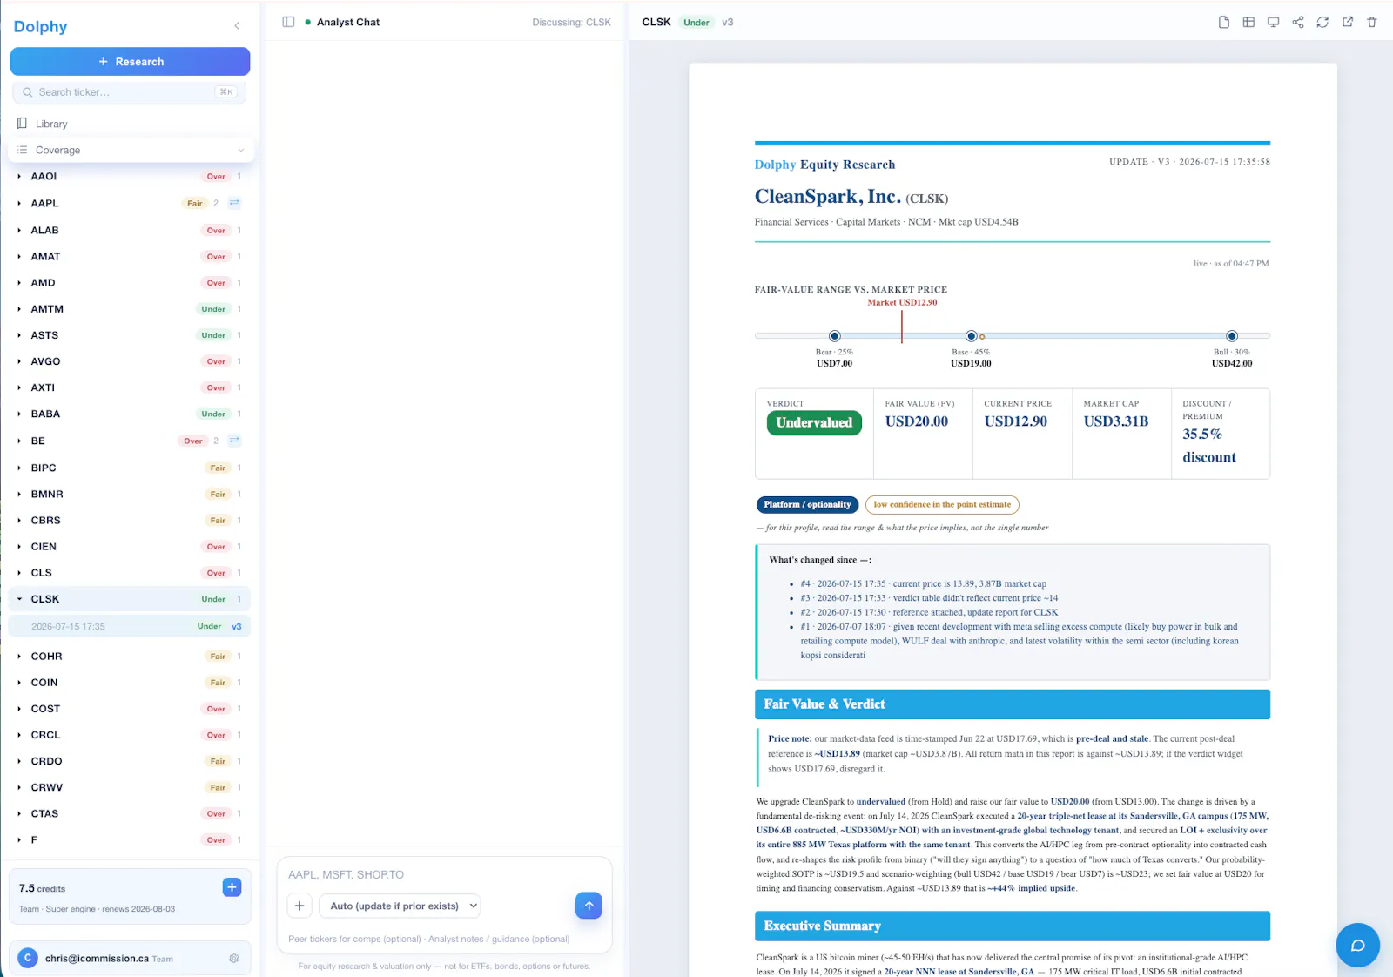1393x977 pixels.
Task: Click the Library book icon
Action: pyautogui.click(x=23, y=124)
